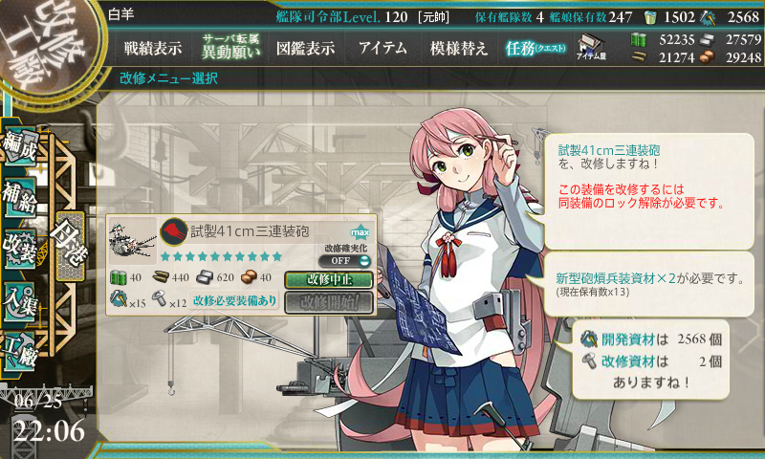Open 任務 quest menu
This screenshot has height=459, width=765.
click(x=535, y=48)
